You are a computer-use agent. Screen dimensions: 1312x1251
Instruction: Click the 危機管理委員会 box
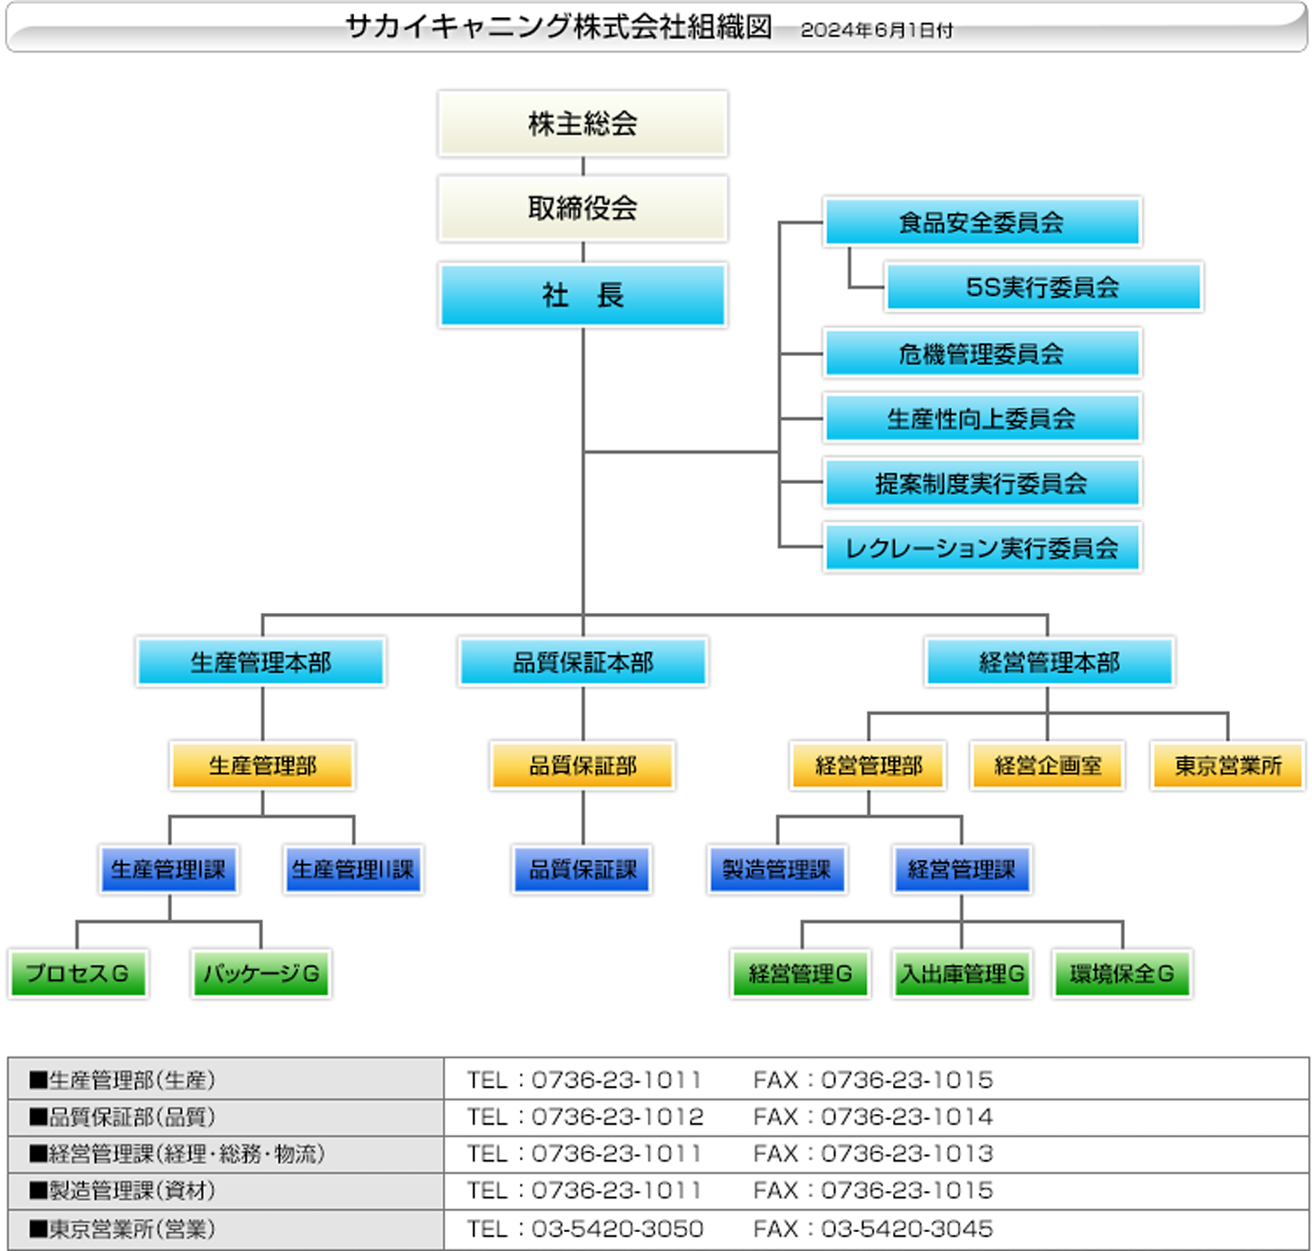coord(982,354)
